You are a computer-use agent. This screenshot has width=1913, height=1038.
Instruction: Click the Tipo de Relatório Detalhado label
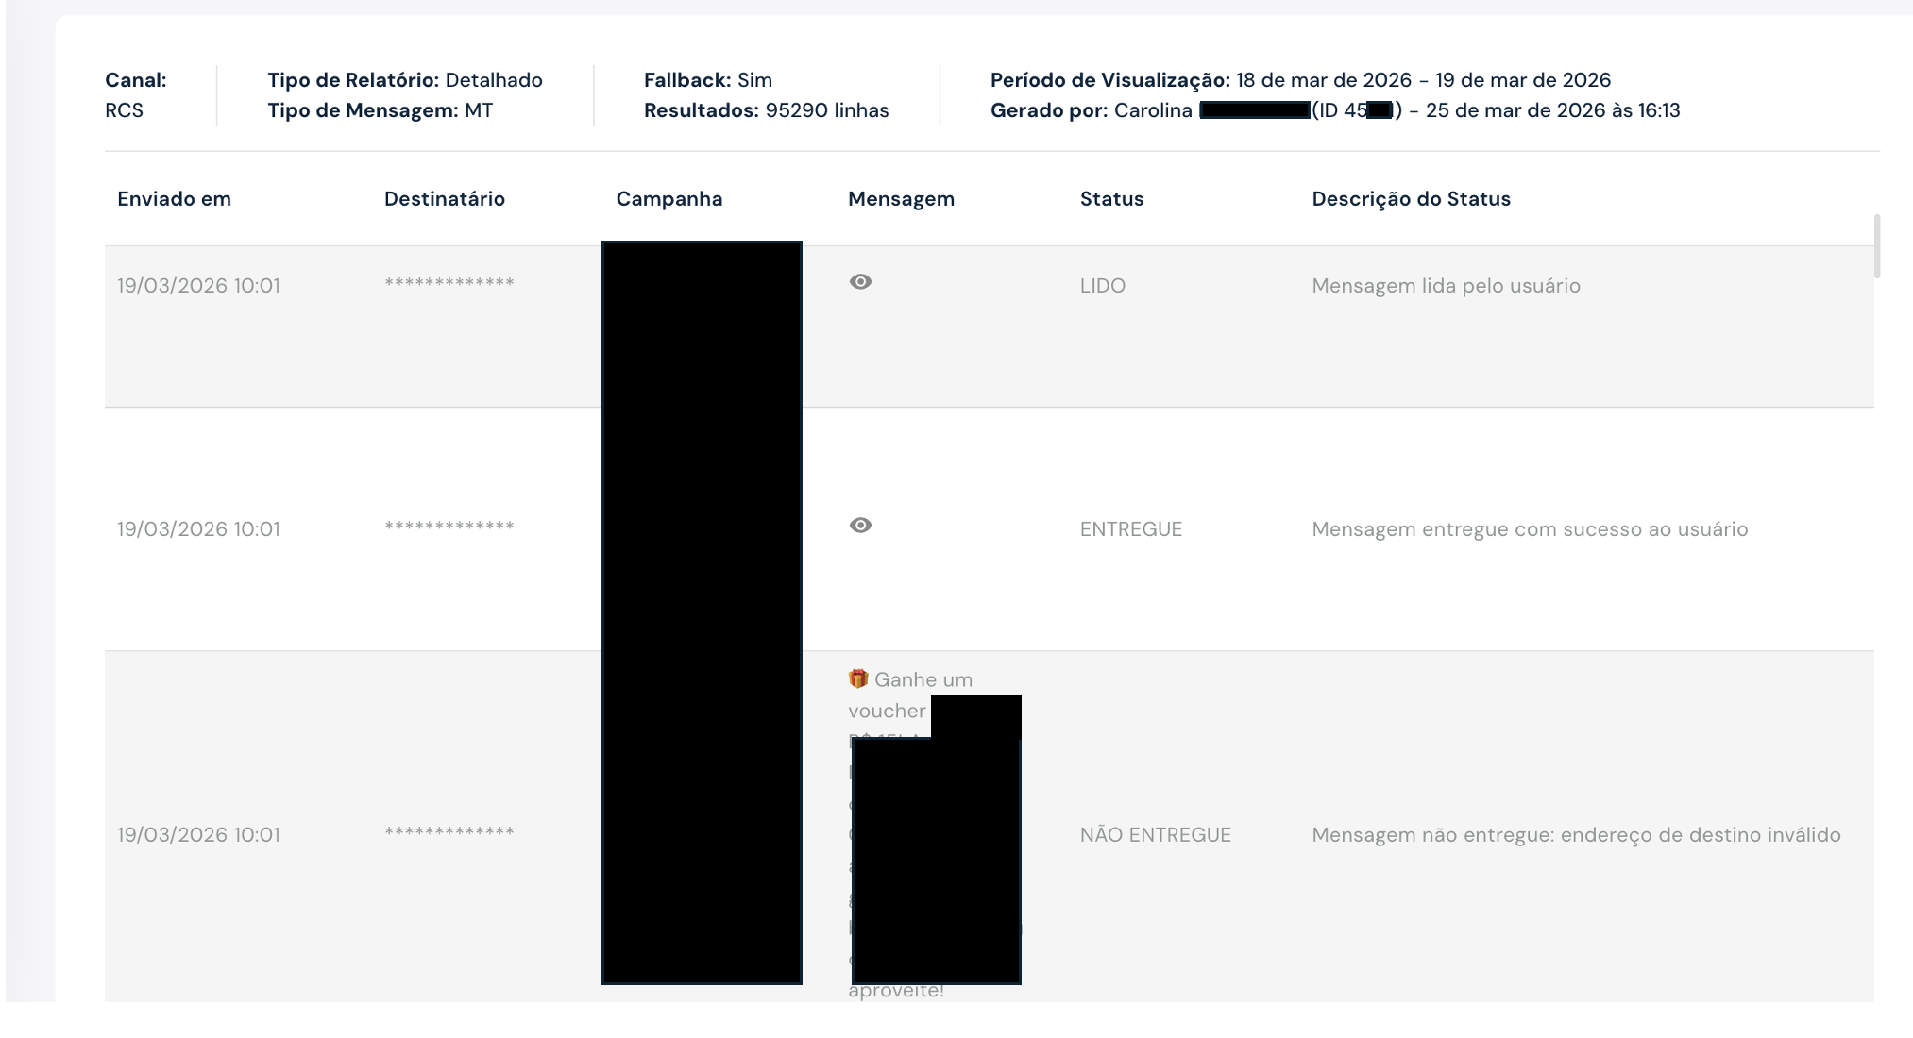coord(404,80)
